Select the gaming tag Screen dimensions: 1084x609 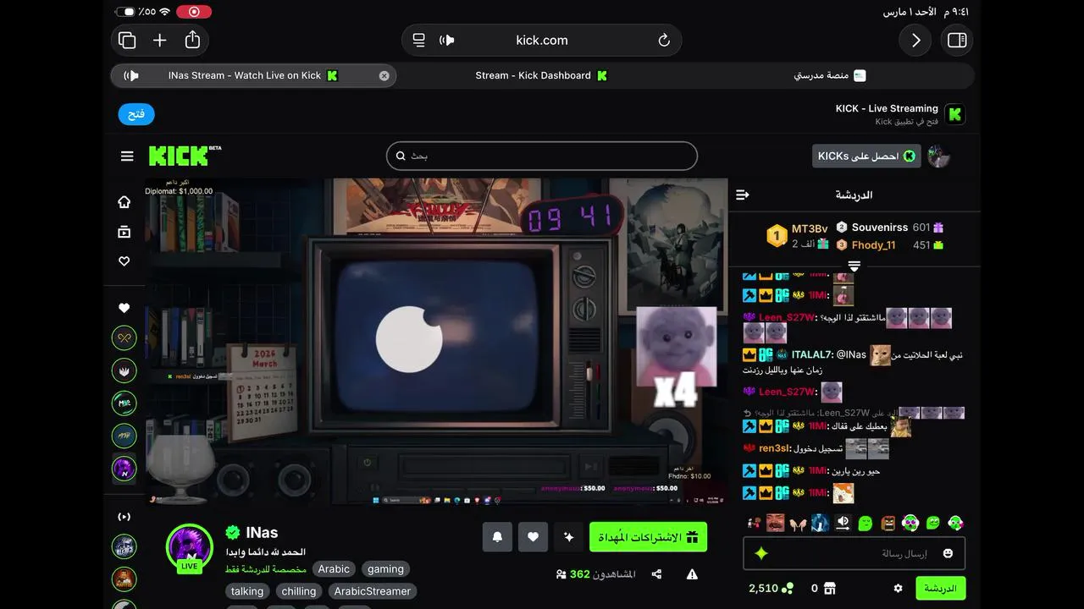385,569
